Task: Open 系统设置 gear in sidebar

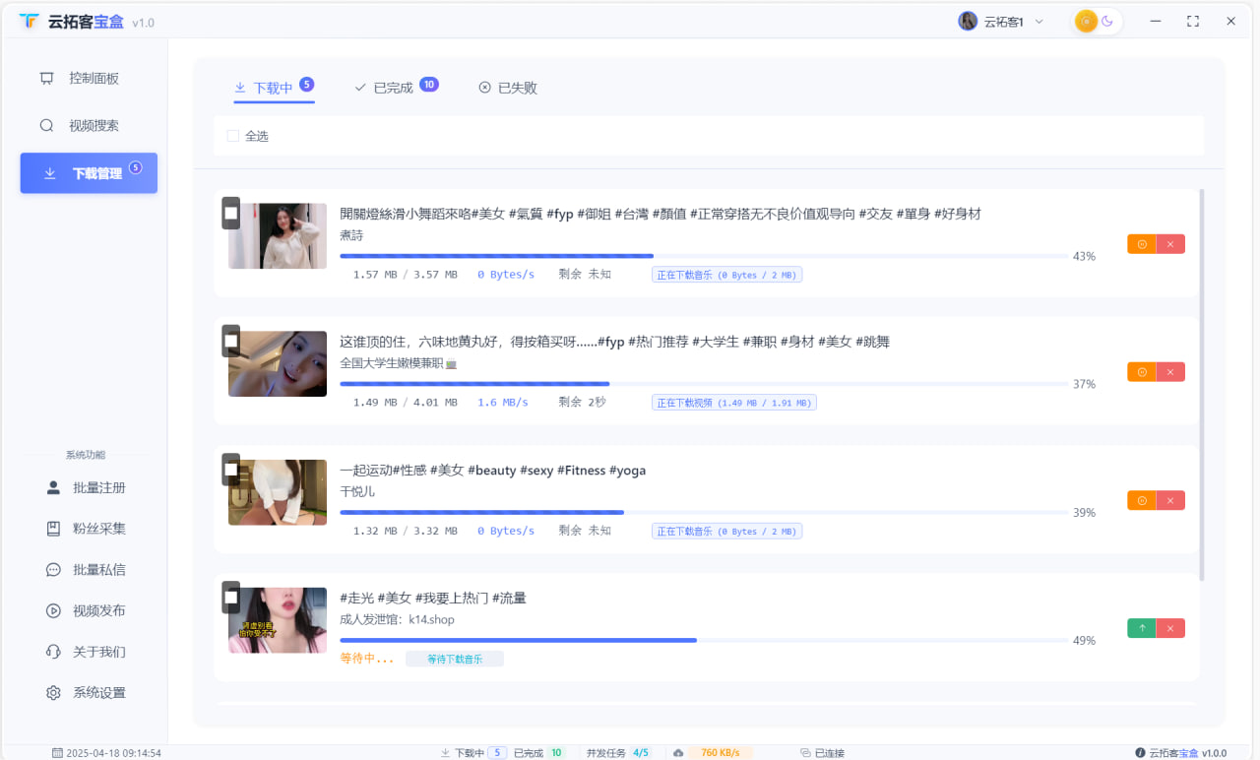Action: pos(98,693)
